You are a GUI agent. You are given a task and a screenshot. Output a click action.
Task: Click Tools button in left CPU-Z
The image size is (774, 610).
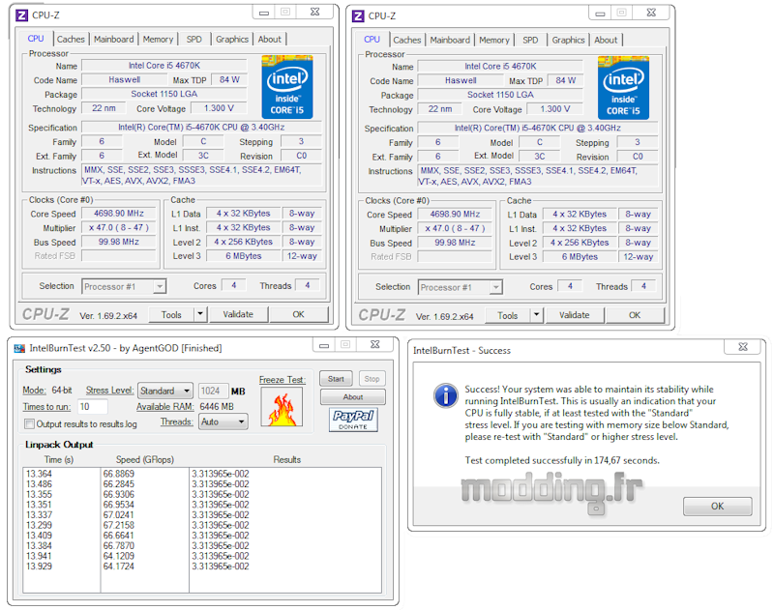click(x=171, y=314)
